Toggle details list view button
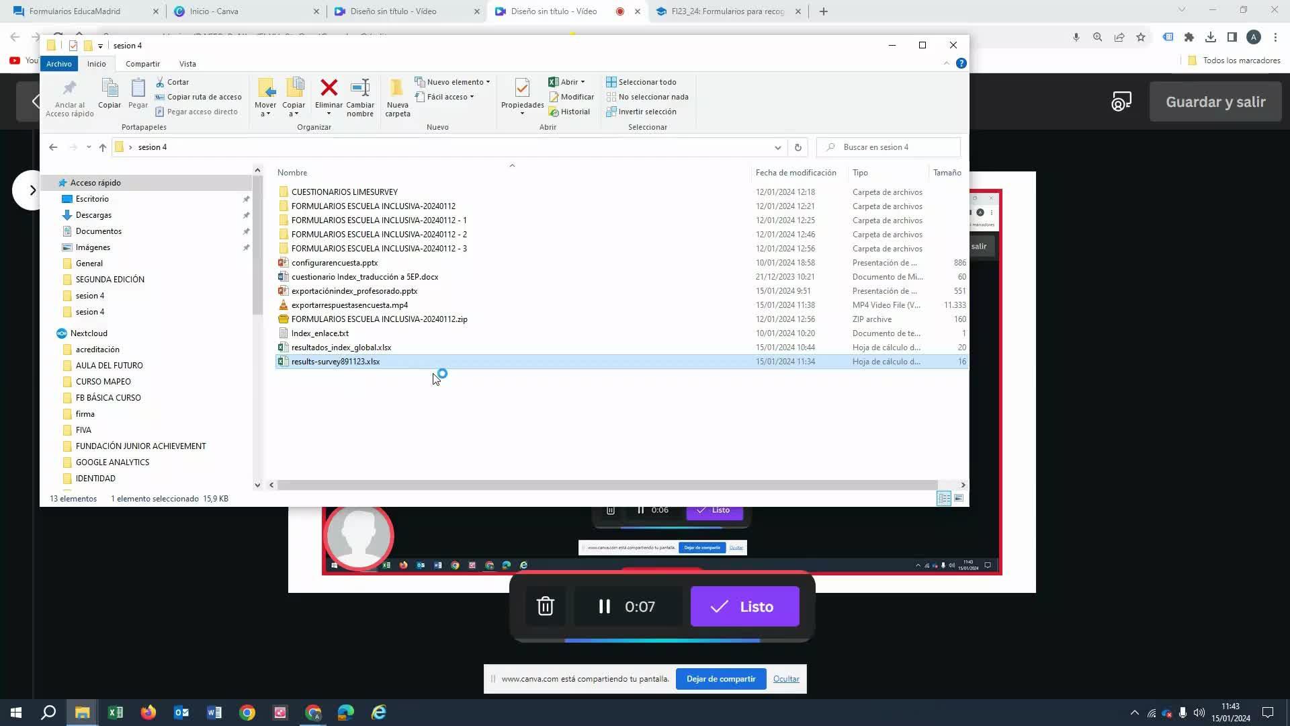This screenshot has height=726, width=1290. click(x=944, y=498)
